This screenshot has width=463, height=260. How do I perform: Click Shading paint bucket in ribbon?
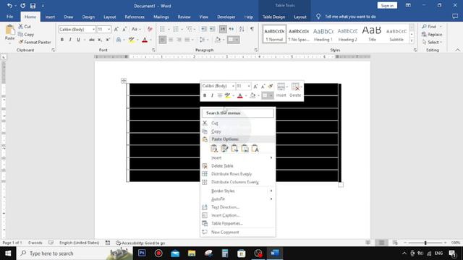(218, 40)
